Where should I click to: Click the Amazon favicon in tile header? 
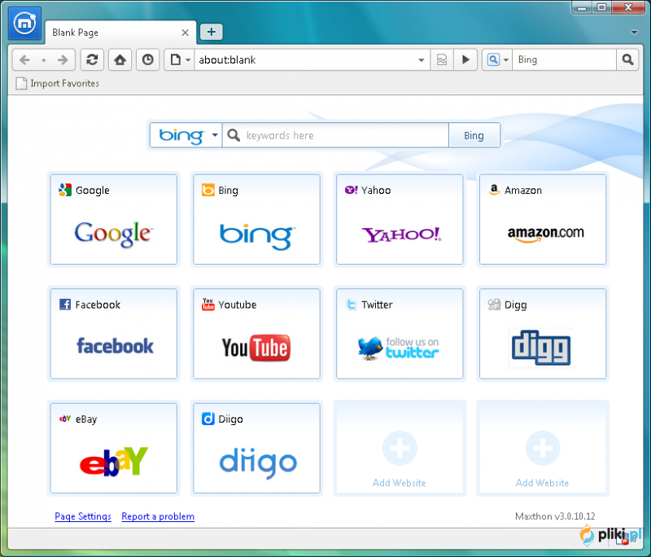[x=494, y=190]
